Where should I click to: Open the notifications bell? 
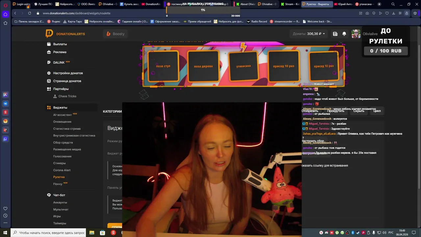click(344, 34)
